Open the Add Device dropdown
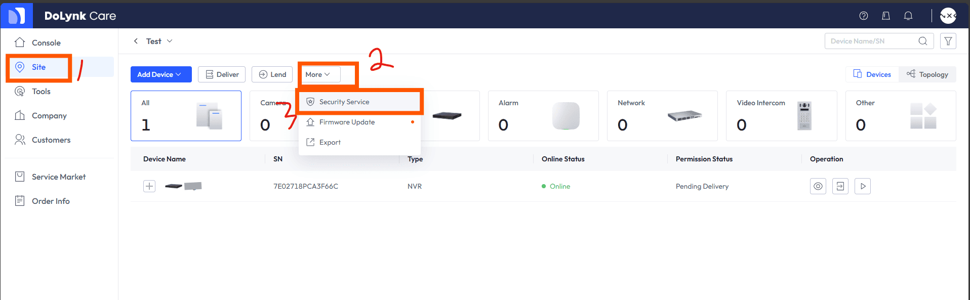 [x=161, y=74]
